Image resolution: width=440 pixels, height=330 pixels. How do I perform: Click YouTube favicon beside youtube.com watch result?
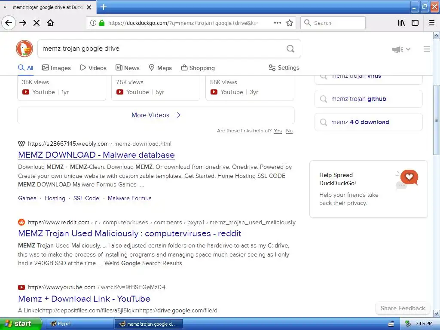21,287
